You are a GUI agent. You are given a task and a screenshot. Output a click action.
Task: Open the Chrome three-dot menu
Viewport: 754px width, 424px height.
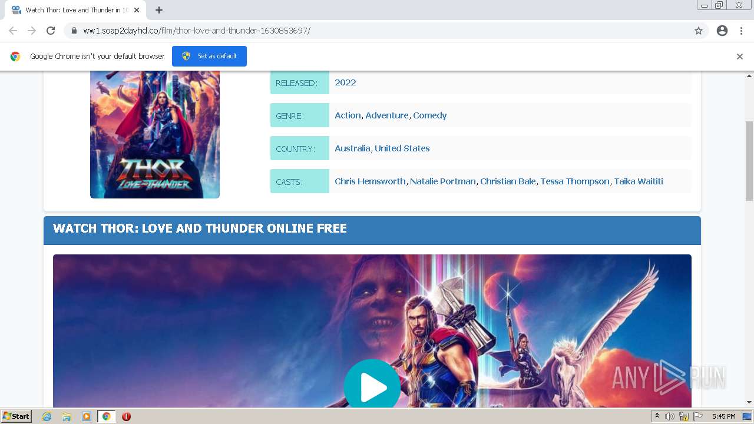pyautogui.click(x=741, y=31)
